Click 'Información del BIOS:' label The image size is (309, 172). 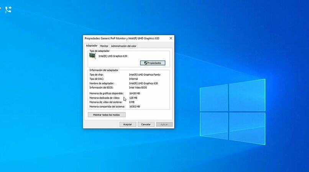(101, 88)
